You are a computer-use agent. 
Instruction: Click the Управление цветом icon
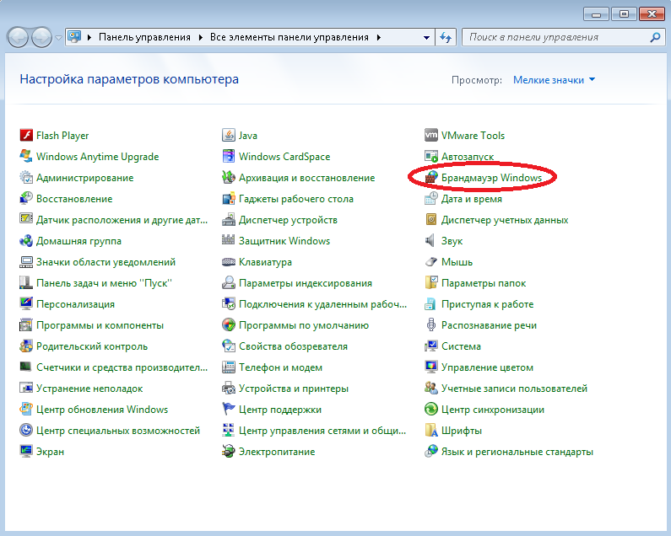(431, 367)
